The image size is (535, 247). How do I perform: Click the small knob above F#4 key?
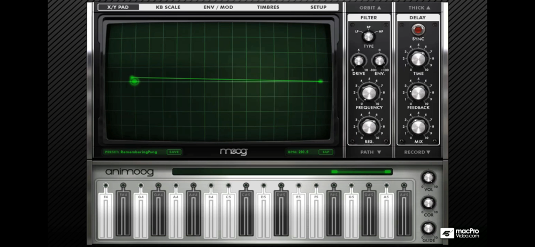(123, 185)
